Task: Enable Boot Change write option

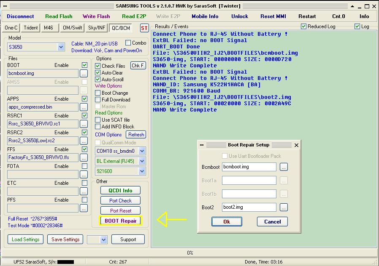Action: click(97, 93)
